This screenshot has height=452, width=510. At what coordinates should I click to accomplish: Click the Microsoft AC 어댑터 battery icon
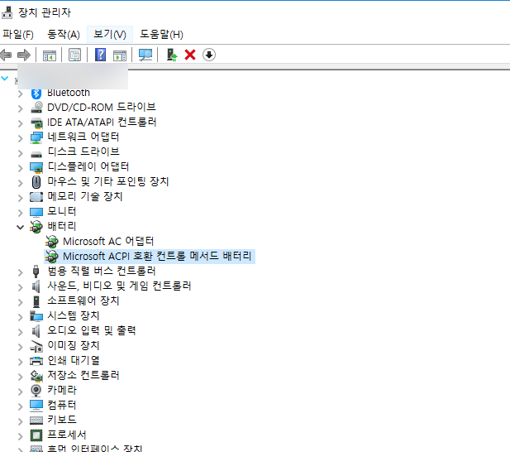pyautogui.click(x=52, y=242)
